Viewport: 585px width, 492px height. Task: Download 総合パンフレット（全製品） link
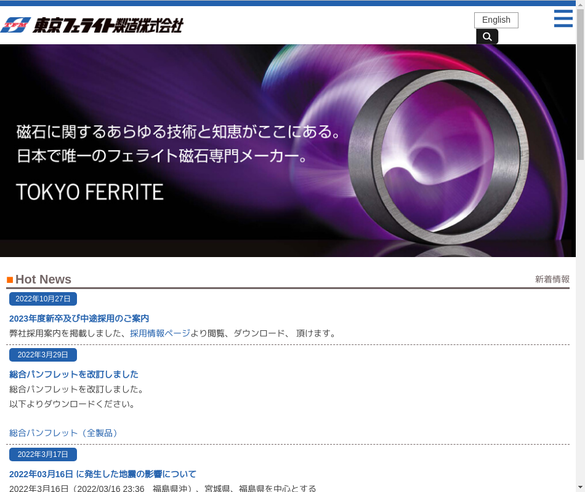[x=65, y=433]
